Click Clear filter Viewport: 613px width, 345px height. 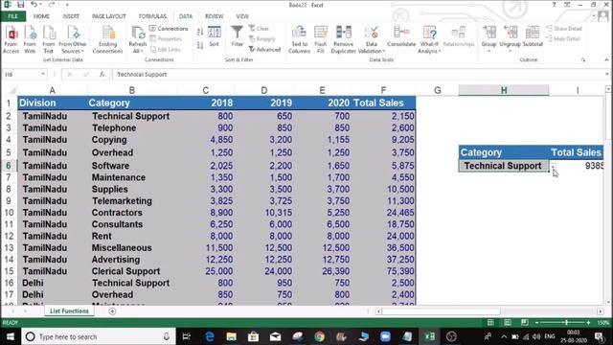coord(259,29)
